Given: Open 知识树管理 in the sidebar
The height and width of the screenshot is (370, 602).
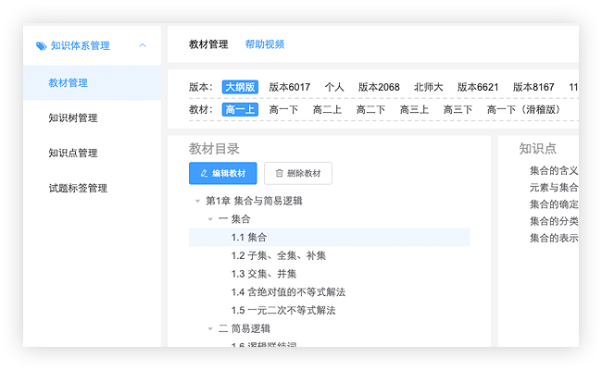Looking at the screenshot, I should click(73, 117).
